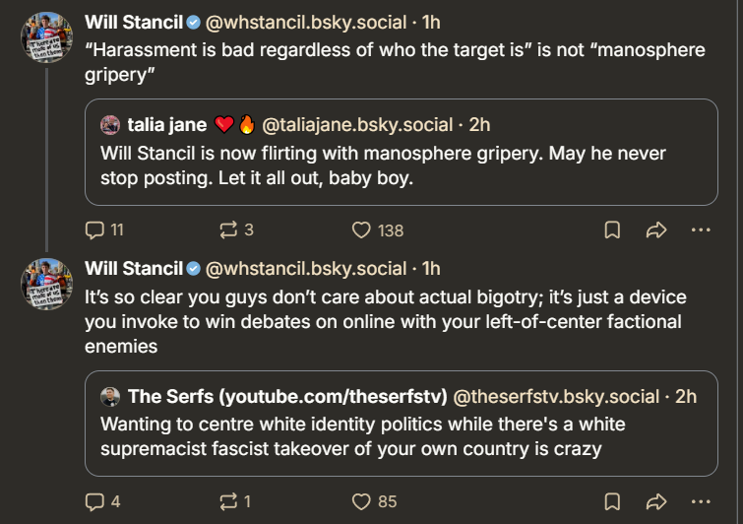Open reply on the first Will Stancil post

104,230
